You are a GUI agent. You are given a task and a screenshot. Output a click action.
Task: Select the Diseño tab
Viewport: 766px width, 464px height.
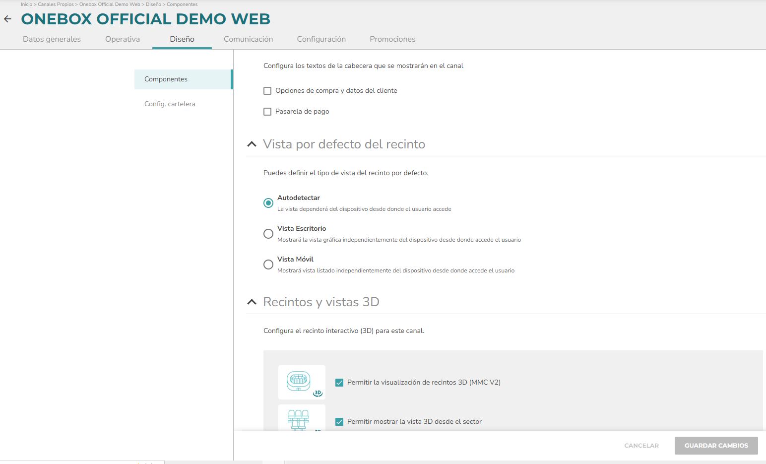click(182, 39)
